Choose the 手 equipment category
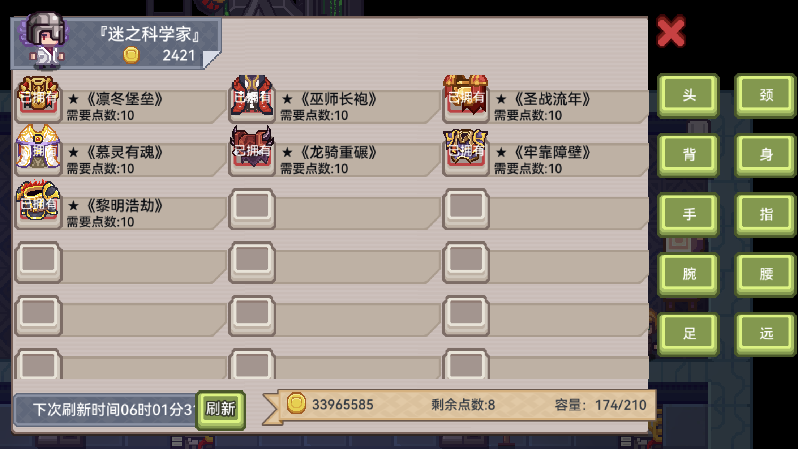Image resolution: width=798 pixels, height=449 pixels. (688, 214)
